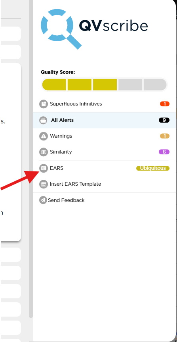Click Insert EARS Template
The height and width of the screenshot is (342, 177).
click(x=75, y=184)
